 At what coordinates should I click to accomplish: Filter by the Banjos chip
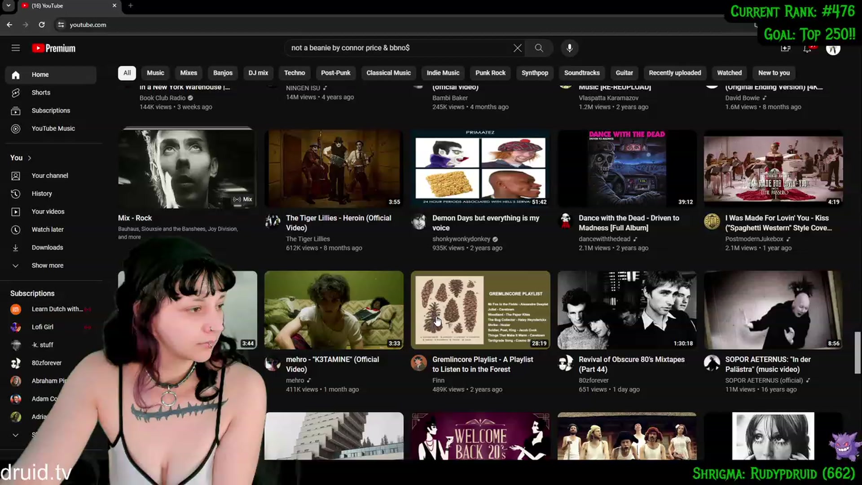[223, 73]
